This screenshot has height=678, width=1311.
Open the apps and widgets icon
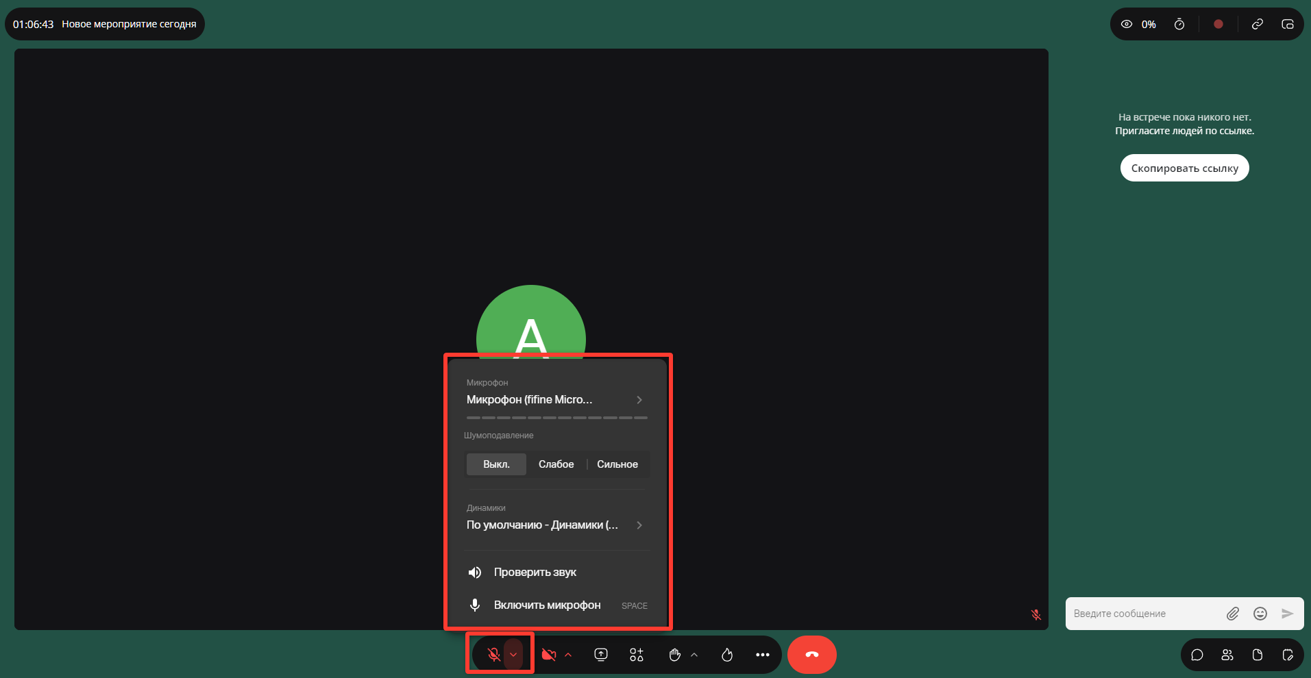(637, 655)
